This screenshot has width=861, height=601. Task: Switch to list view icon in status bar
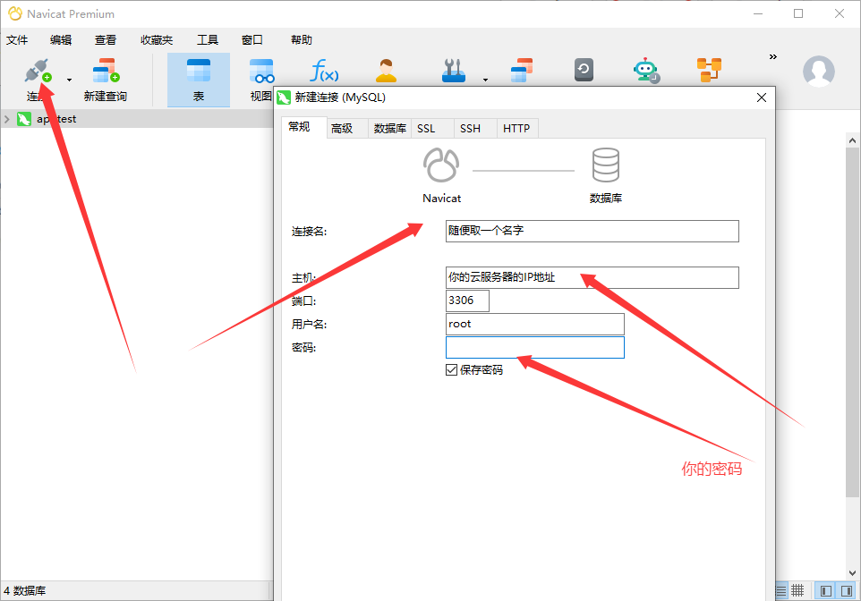(780, 590)
